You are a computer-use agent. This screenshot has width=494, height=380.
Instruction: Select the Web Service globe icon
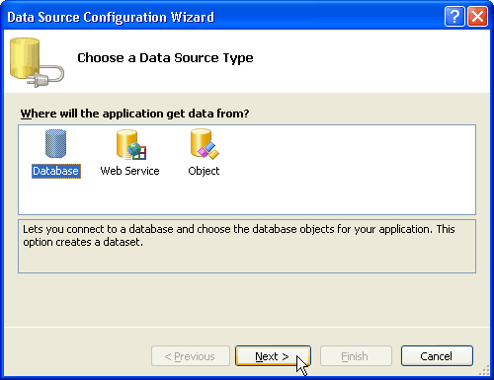[x=131, y=145]
